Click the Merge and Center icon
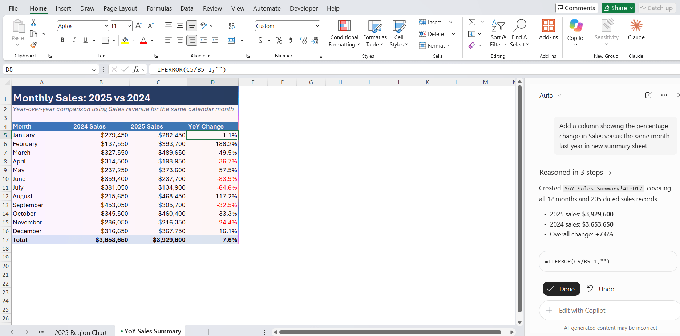680x336 pixels. point(231,40)
